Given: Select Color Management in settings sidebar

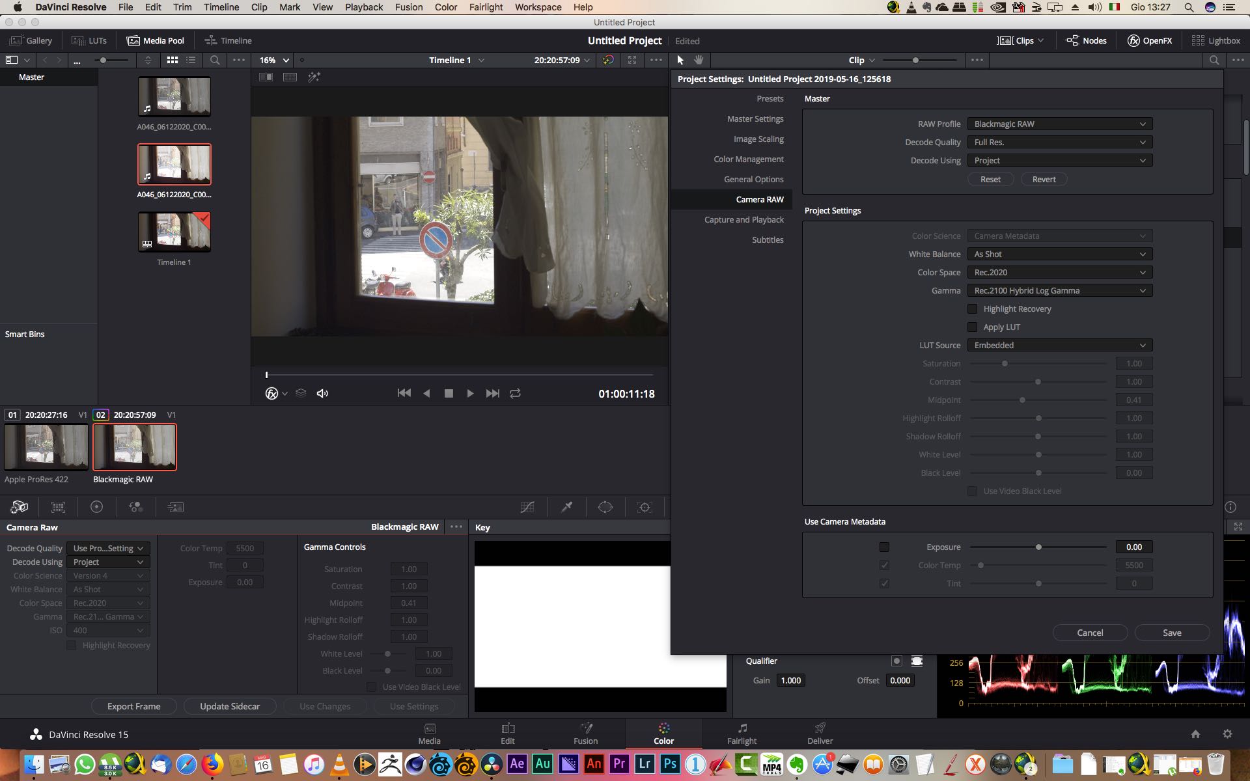Looking at the screenshot, I should tap(748, 159).
